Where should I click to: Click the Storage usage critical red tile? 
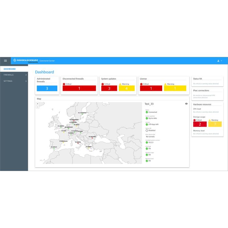(200, 124)
